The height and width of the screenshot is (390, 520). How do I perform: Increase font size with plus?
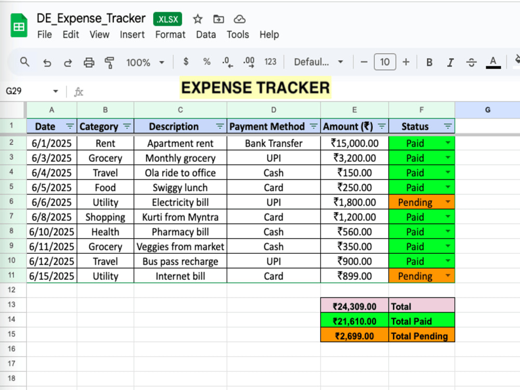pos(406,62)
